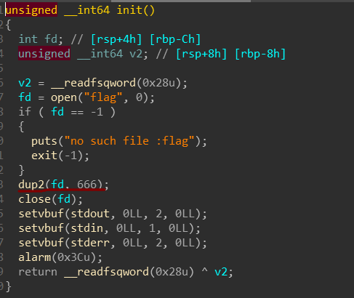Click the '[rsp+4h]' comment
This screenshot has height=298, width=354.
coord(116,39)
